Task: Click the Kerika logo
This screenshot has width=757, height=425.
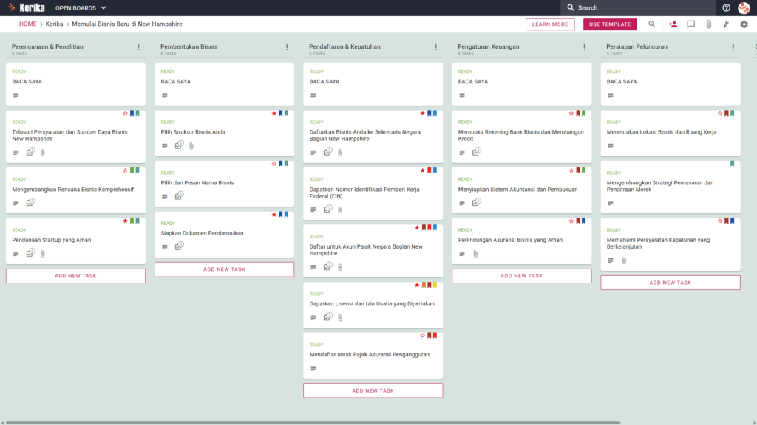Action: click(27, 7)
